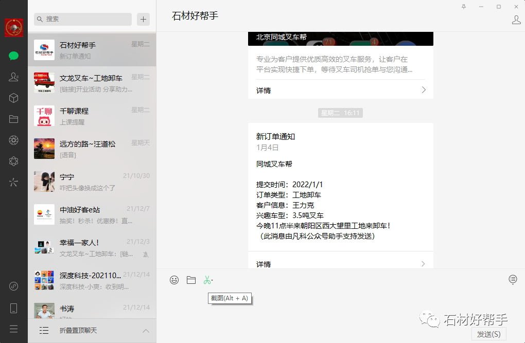
Task: Open 石材好帮手 chat
Action: point(92,49)
